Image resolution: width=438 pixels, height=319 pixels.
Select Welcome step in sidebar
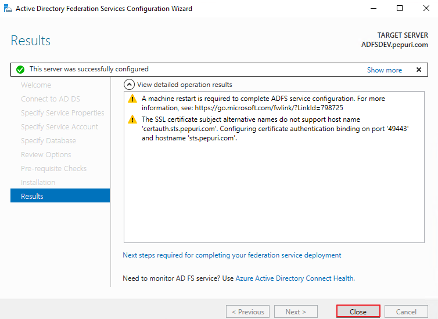click(36, 85)
